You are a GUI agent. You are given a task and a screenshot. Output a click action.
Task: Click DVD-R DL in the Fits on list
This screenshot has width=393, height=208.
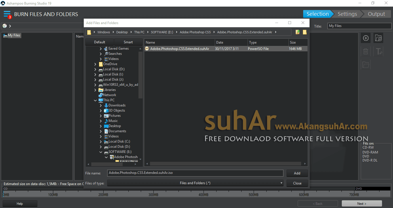[370, 160]
